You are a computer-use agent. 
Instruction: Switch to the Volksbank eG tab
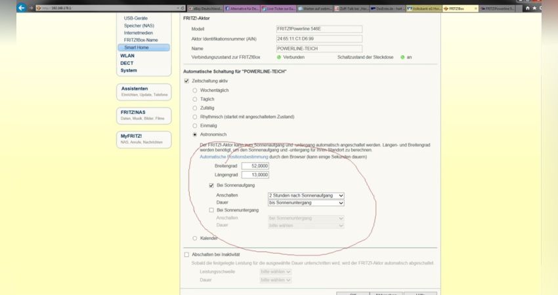pos(424,9)
